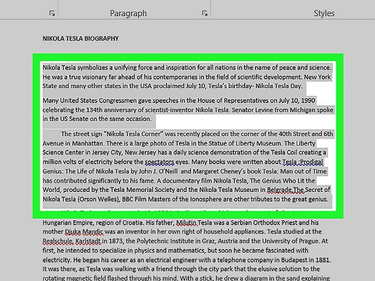Click 'Senator Levine from Michigan' text

(274, 110)
